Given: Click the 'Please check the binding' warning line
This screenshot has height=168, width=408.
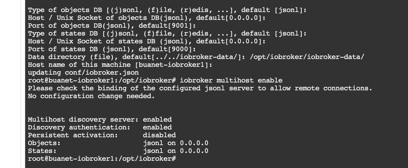Looking at the screenshot, I should tap(200, 88).
